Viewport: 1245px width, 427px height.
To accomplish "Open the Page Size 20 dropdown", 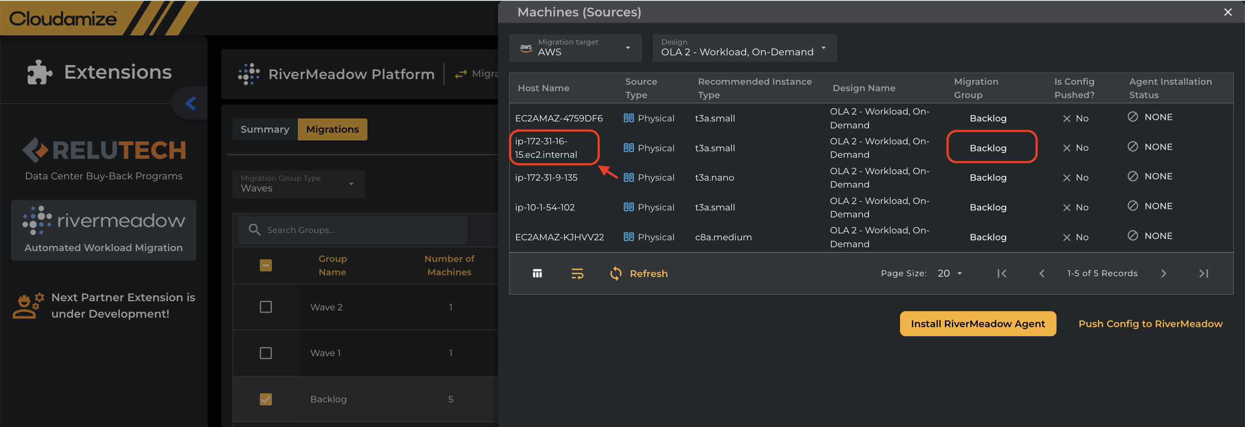I will click(x=950, y=274).
